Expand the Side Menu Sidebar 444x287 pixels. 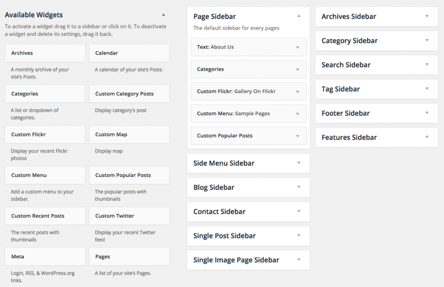[299, 163]
